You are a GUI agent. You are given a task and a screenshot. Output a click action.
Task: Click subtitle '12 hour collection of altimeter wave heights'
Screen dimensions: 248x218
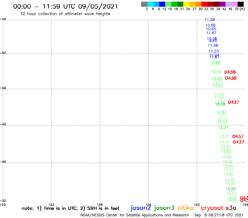[x=65, y=14]
